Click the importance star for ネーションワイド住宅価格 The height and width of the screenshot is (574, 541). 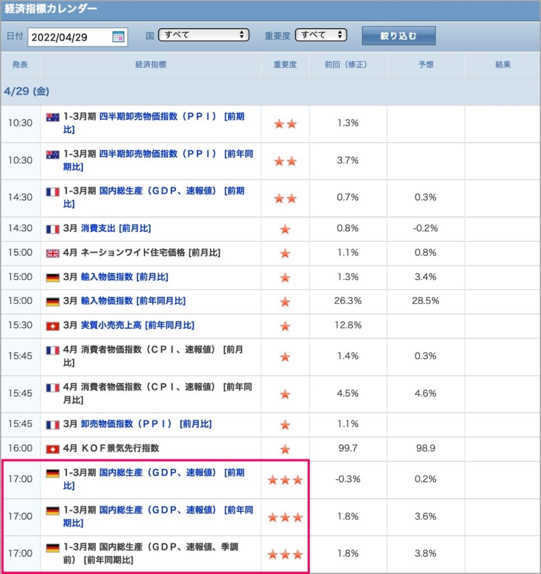(x=285, y=253)
